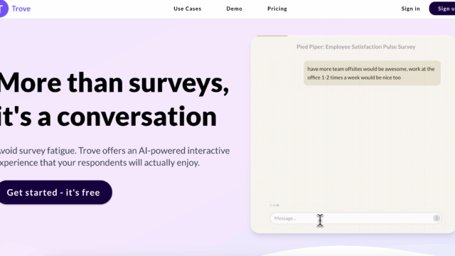Screen dimensions: 455x256
Task: Open the Use Cases menu item
Action: coord(188,9)
